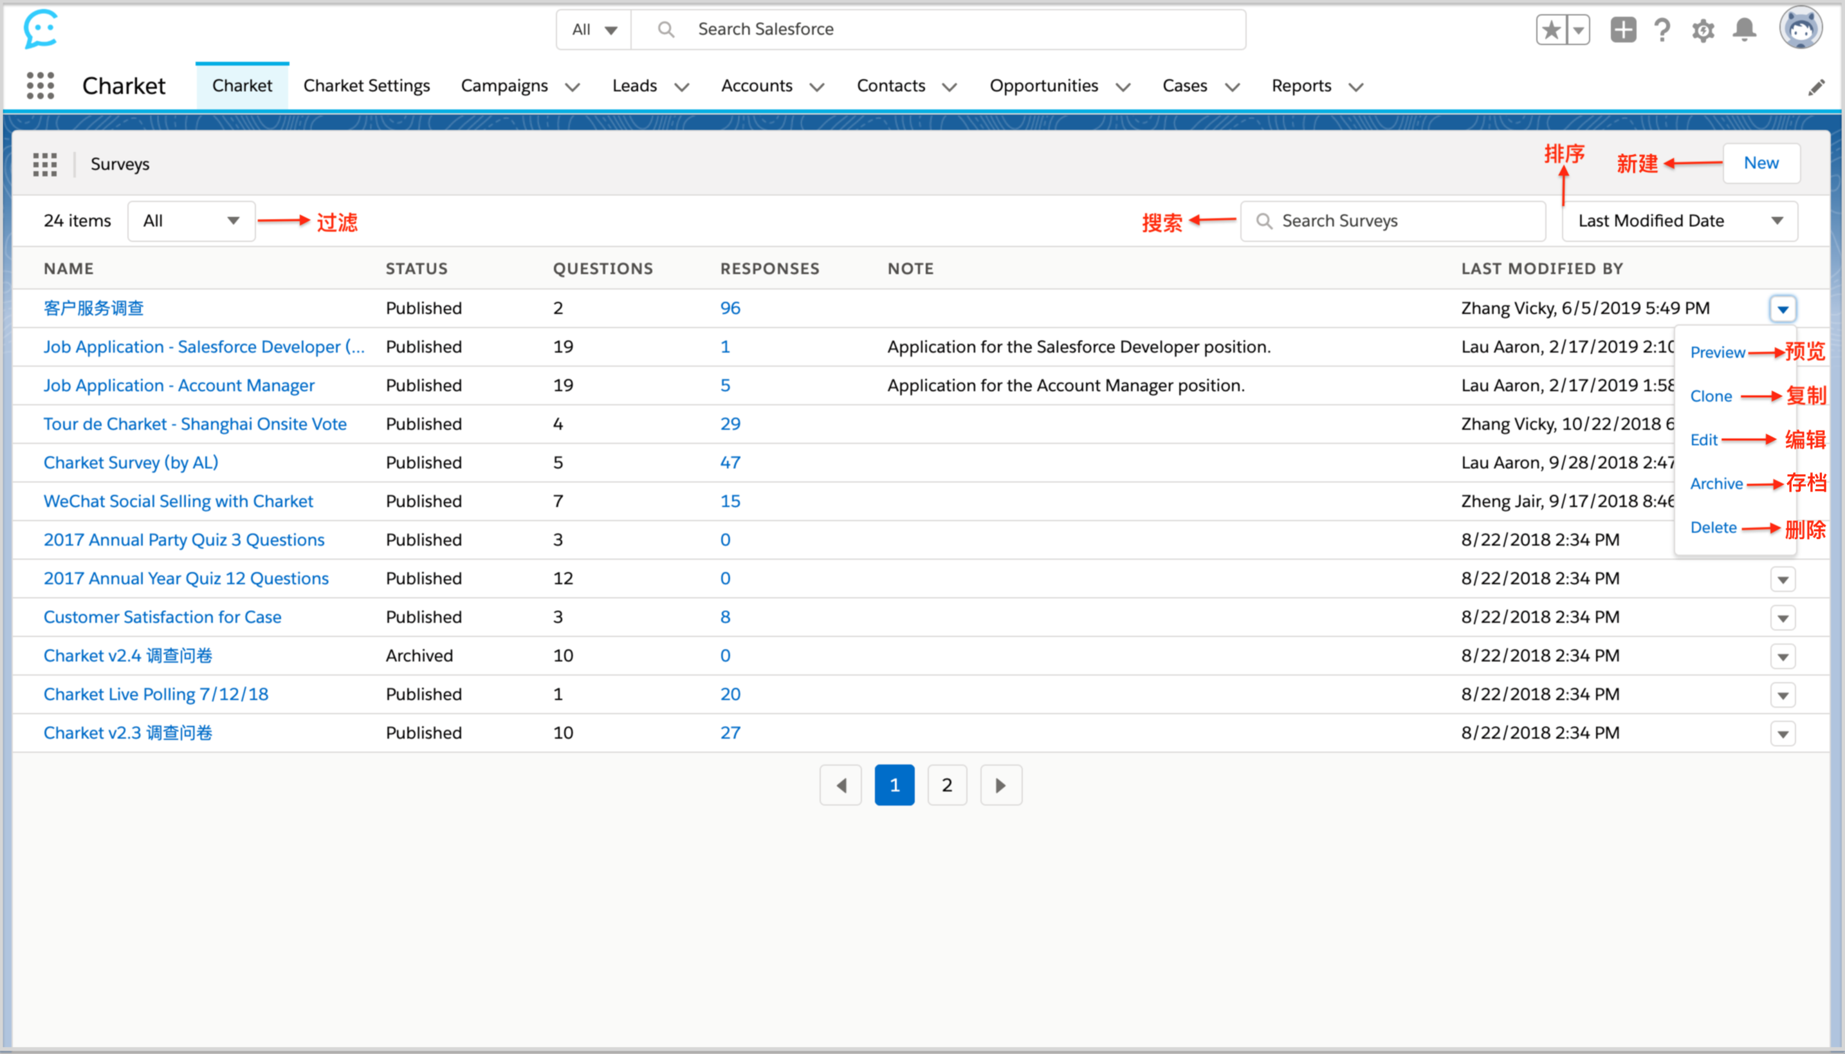Screen dimensions: 1845x1054
Task: Select Archive from the row action menu
Action: pos(1716,484)
